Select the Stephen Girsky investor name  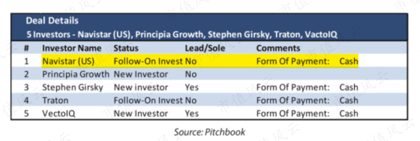pyautogui.click(x=72, y=87)
